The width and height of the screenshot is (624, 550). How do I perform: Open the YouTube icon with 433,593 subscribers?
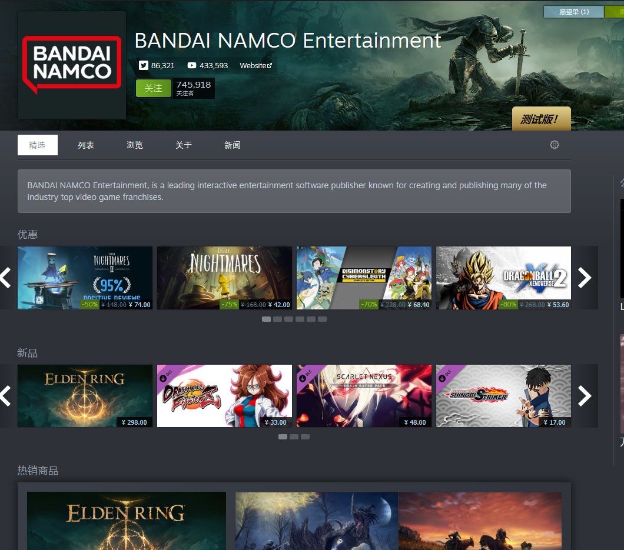(x=192, y=66)
